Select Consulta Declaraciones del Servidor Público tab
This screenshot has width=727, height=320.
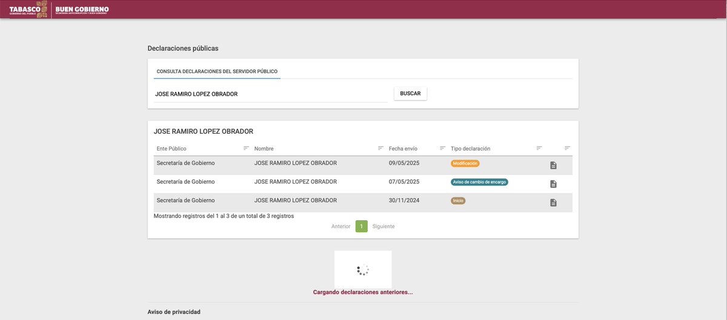click(217, 71)
